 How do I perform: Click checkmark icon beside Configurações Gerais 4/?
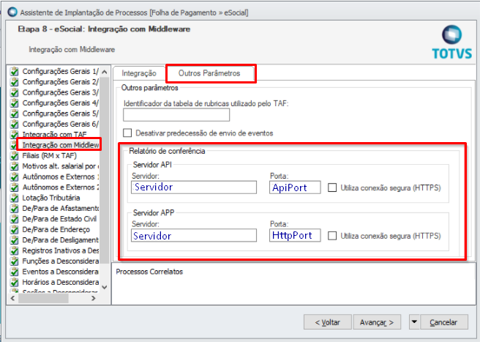(x=14, y=103)
